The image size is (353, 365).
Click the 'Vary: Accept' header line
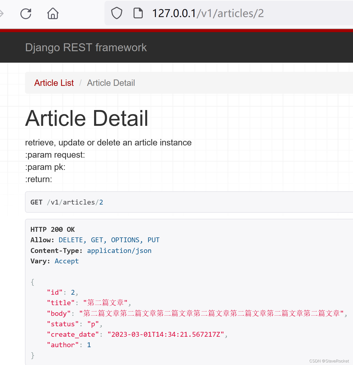(x=55, y=261)
